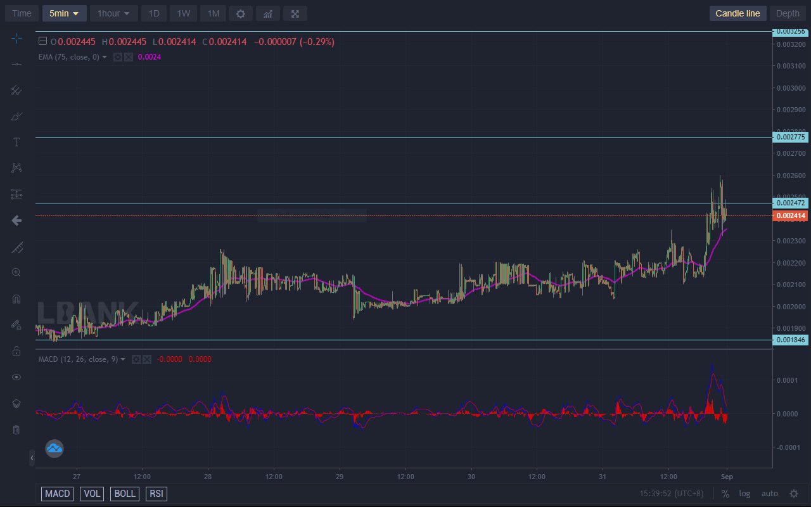This screenshot has width=811, height=507.
Task: Click the 0.003100 price axis label
Action: click(791, 66)
